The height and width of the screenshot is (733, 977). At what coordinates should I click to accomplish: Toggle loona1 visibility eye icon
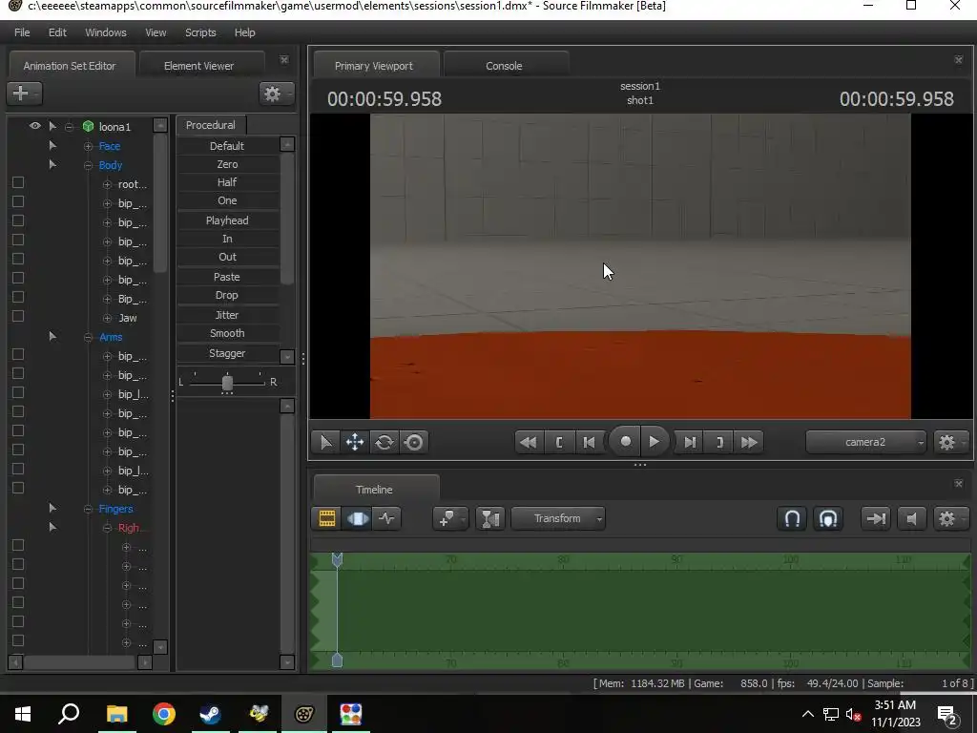click(35, 126)
